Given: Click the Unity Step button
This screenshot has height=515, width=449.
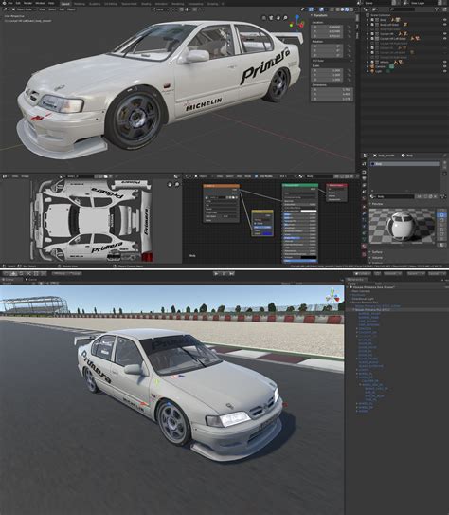Looking at the screenshot, I should point(232,273).
